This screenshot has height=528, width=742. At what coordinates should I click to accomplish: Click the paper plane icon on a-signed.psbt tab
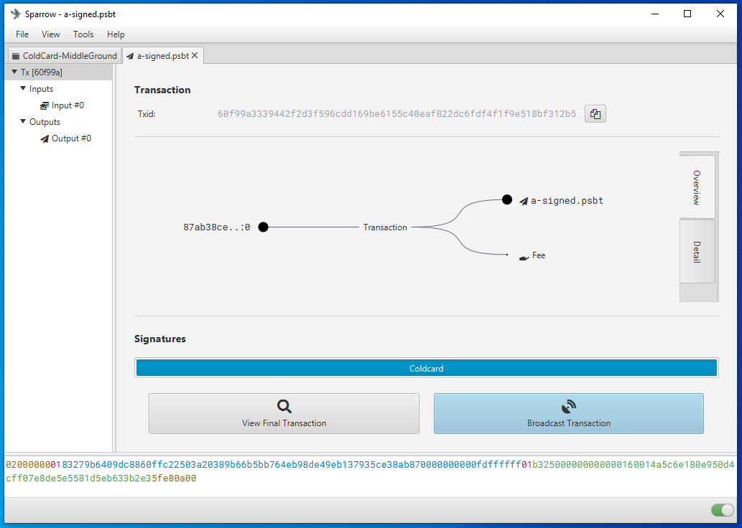[x=130, y=56]
